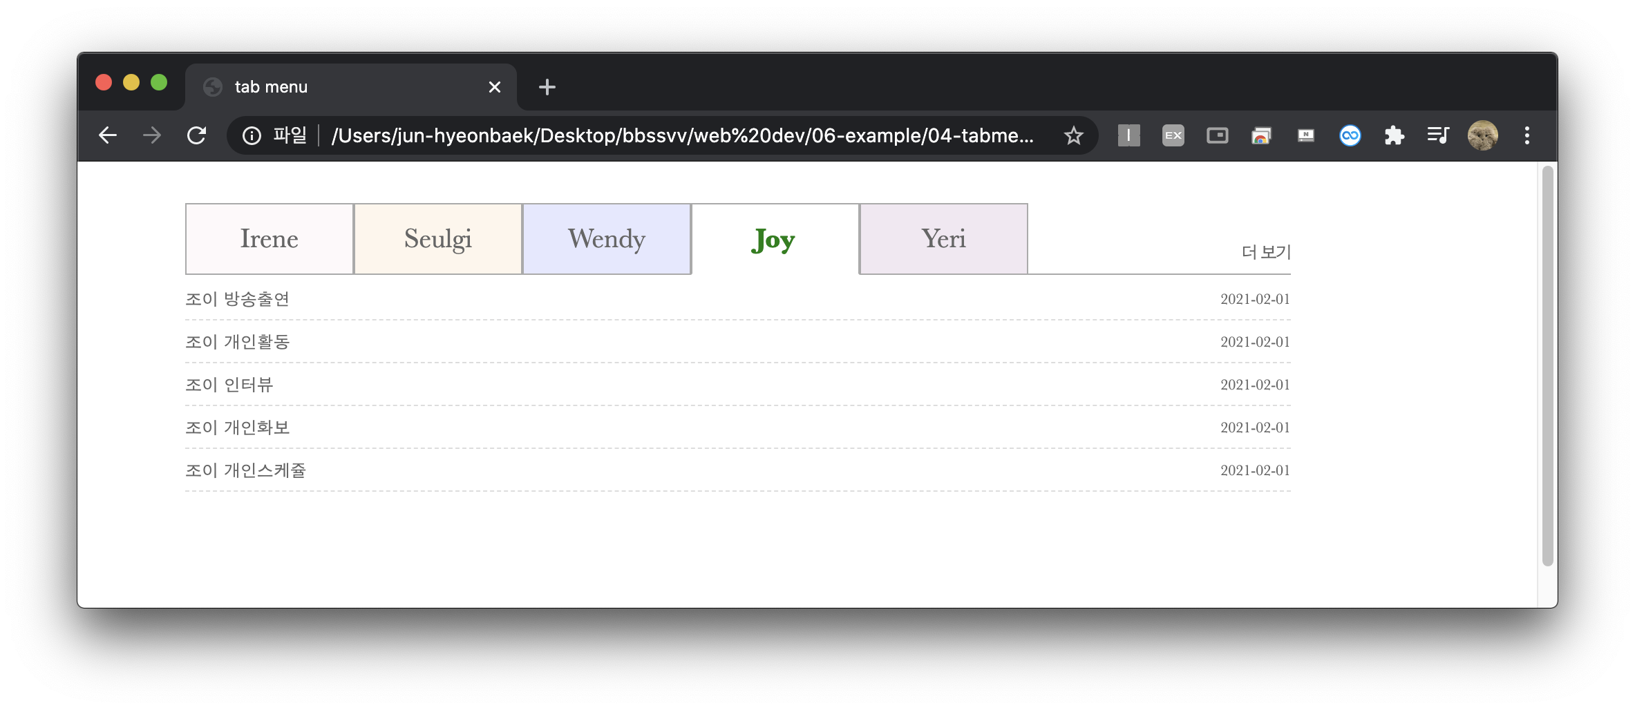Click the small monitor extension icon
The image size is (1635, 710).
click(x=1305, y=135)
